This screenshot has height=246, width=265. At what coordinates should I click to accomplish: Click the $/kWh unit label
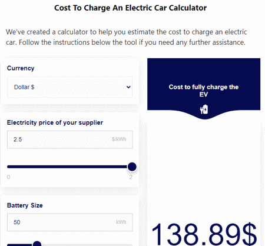coord(119,139)
